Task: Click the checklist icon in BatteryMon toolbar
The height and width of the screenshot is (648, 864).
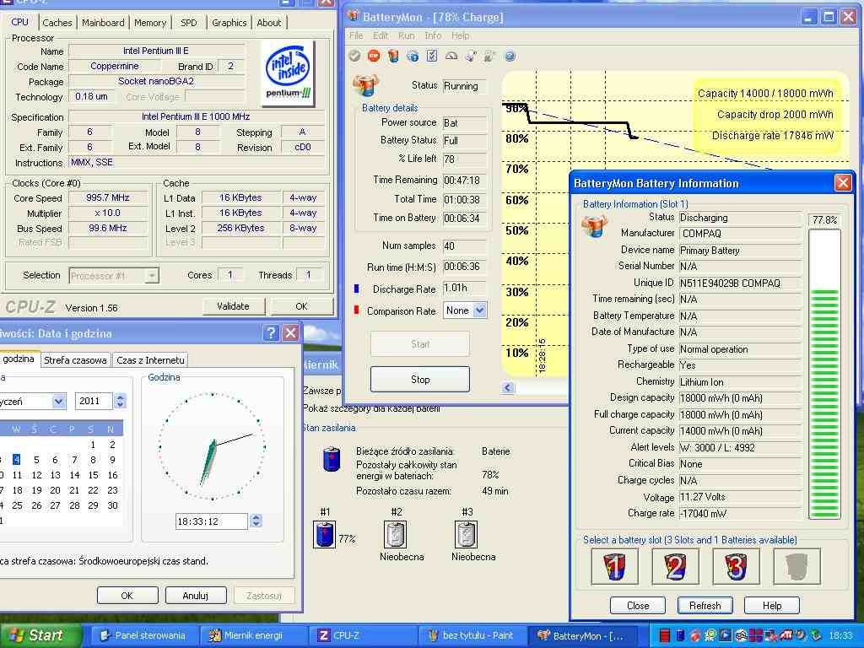Action: (x=432, y=57)
